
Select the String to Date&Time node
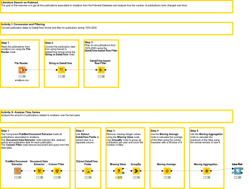(x=61, y=70)
